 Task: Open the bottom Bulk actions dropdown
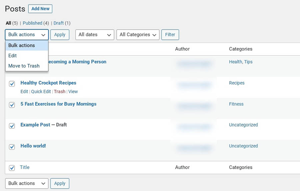pyautogui.click(x=27, y=183)
